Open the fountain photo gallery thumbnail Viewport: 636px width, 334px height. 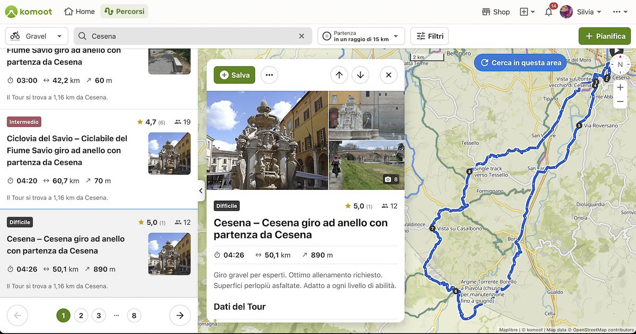point(366,116)
